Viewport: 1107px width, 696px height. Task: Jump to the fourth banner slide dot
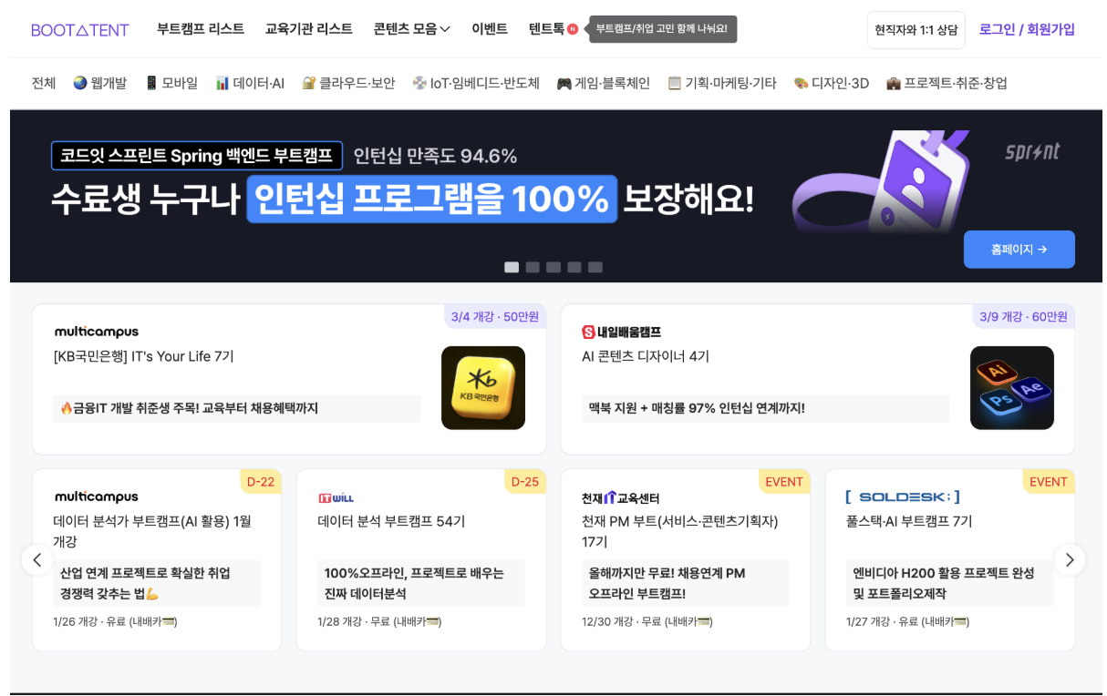(574, 267)
